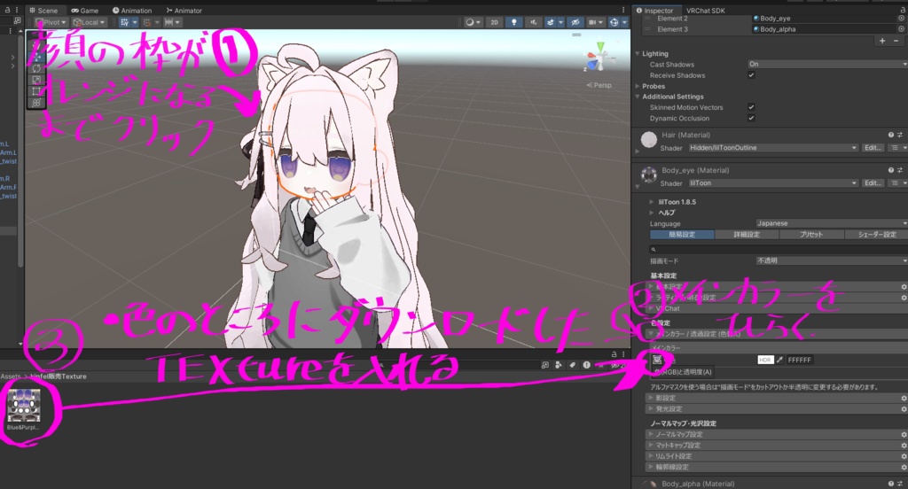Viewport: 908px width, 489px height.
Task: Click the lilToon property search field
Action: click(x=778, y=250)
